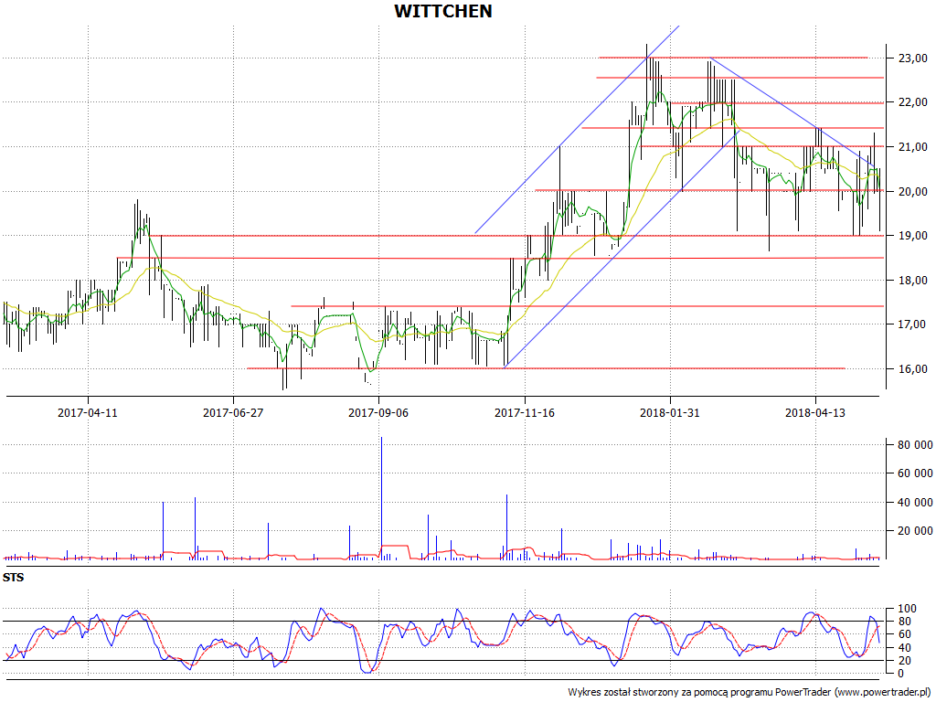Image resolution: width=936 pixels, height=702 pixels.
Task: Click the PowerTrader credit text at bottom
Action: pyautogui.click(x=749, y=692)
